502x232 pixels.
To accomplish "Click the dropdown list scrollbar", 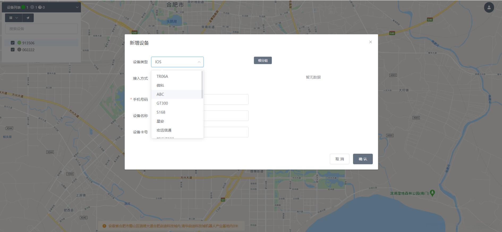I will 202,85.
